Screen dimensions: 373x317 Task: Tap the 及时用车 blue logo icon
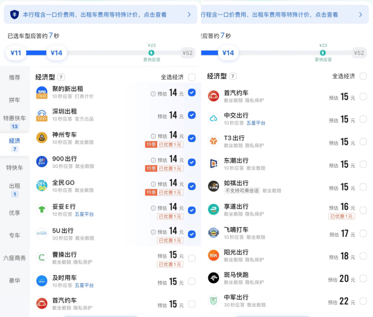41,281
